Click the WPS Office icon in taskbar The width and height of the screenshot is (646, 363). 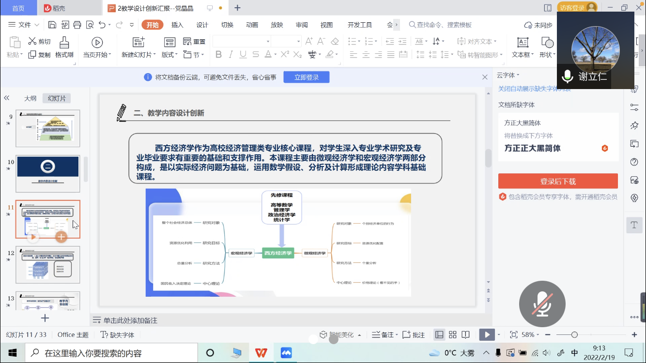point(261,353)
